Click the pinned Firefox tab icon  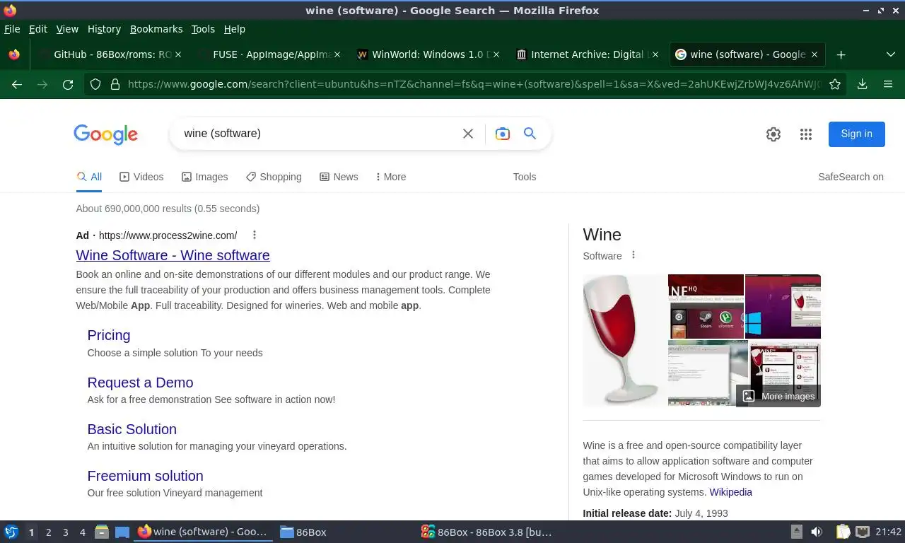[x=14, y=54]
